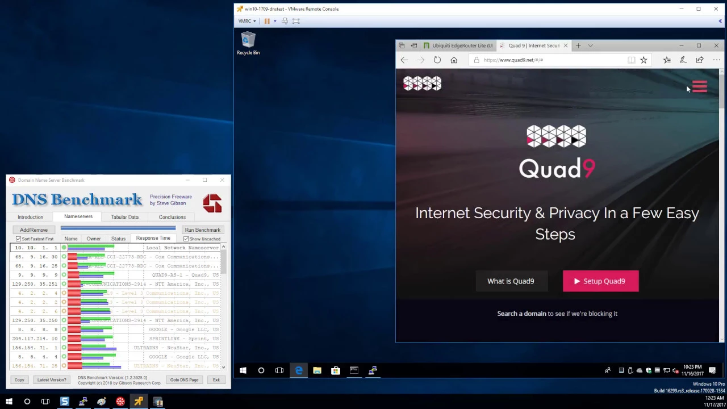
Task: Click the host Windows Start button
Action: pyautogui.click(x=9, y=402)
